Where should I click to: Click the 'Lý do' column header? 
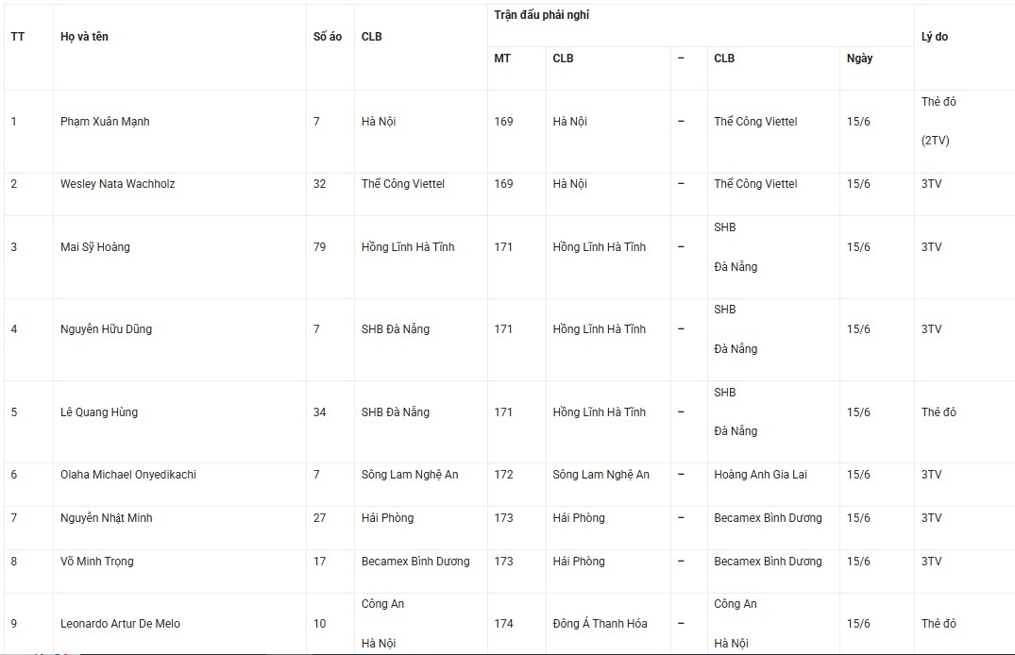pos(935,37)
